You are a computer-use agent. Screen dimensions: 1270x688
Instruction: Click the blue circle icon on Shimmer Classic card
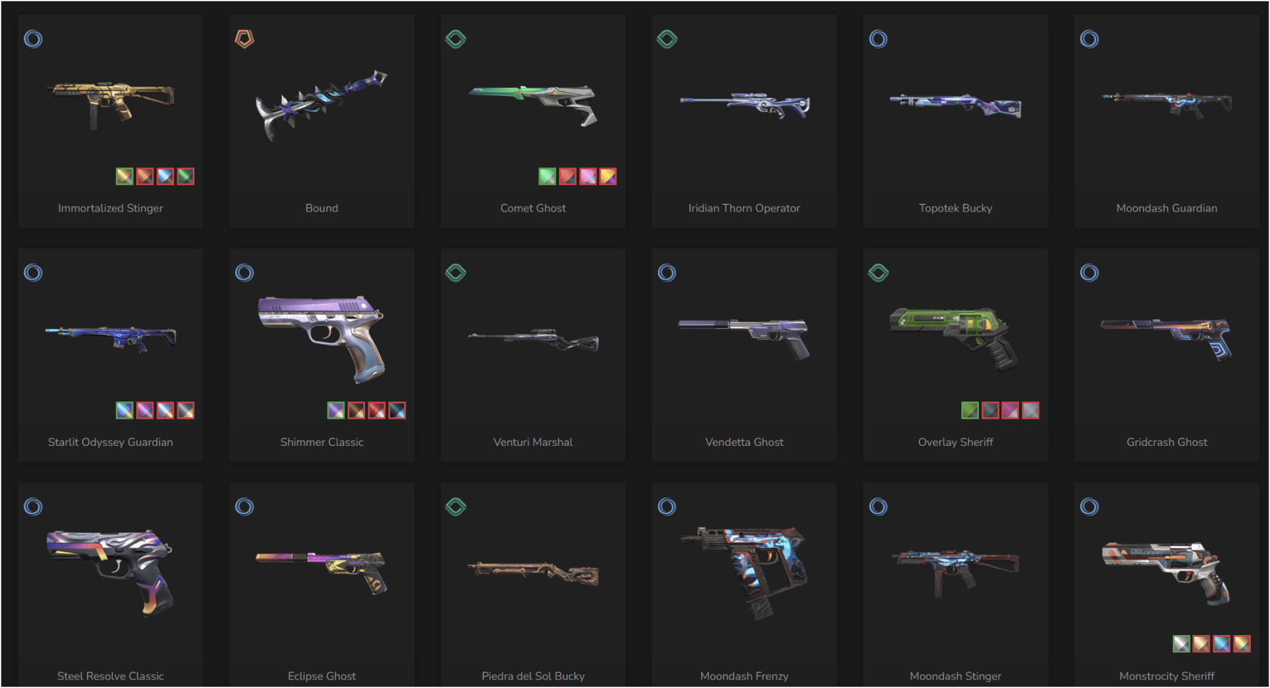tap(244, 273)
